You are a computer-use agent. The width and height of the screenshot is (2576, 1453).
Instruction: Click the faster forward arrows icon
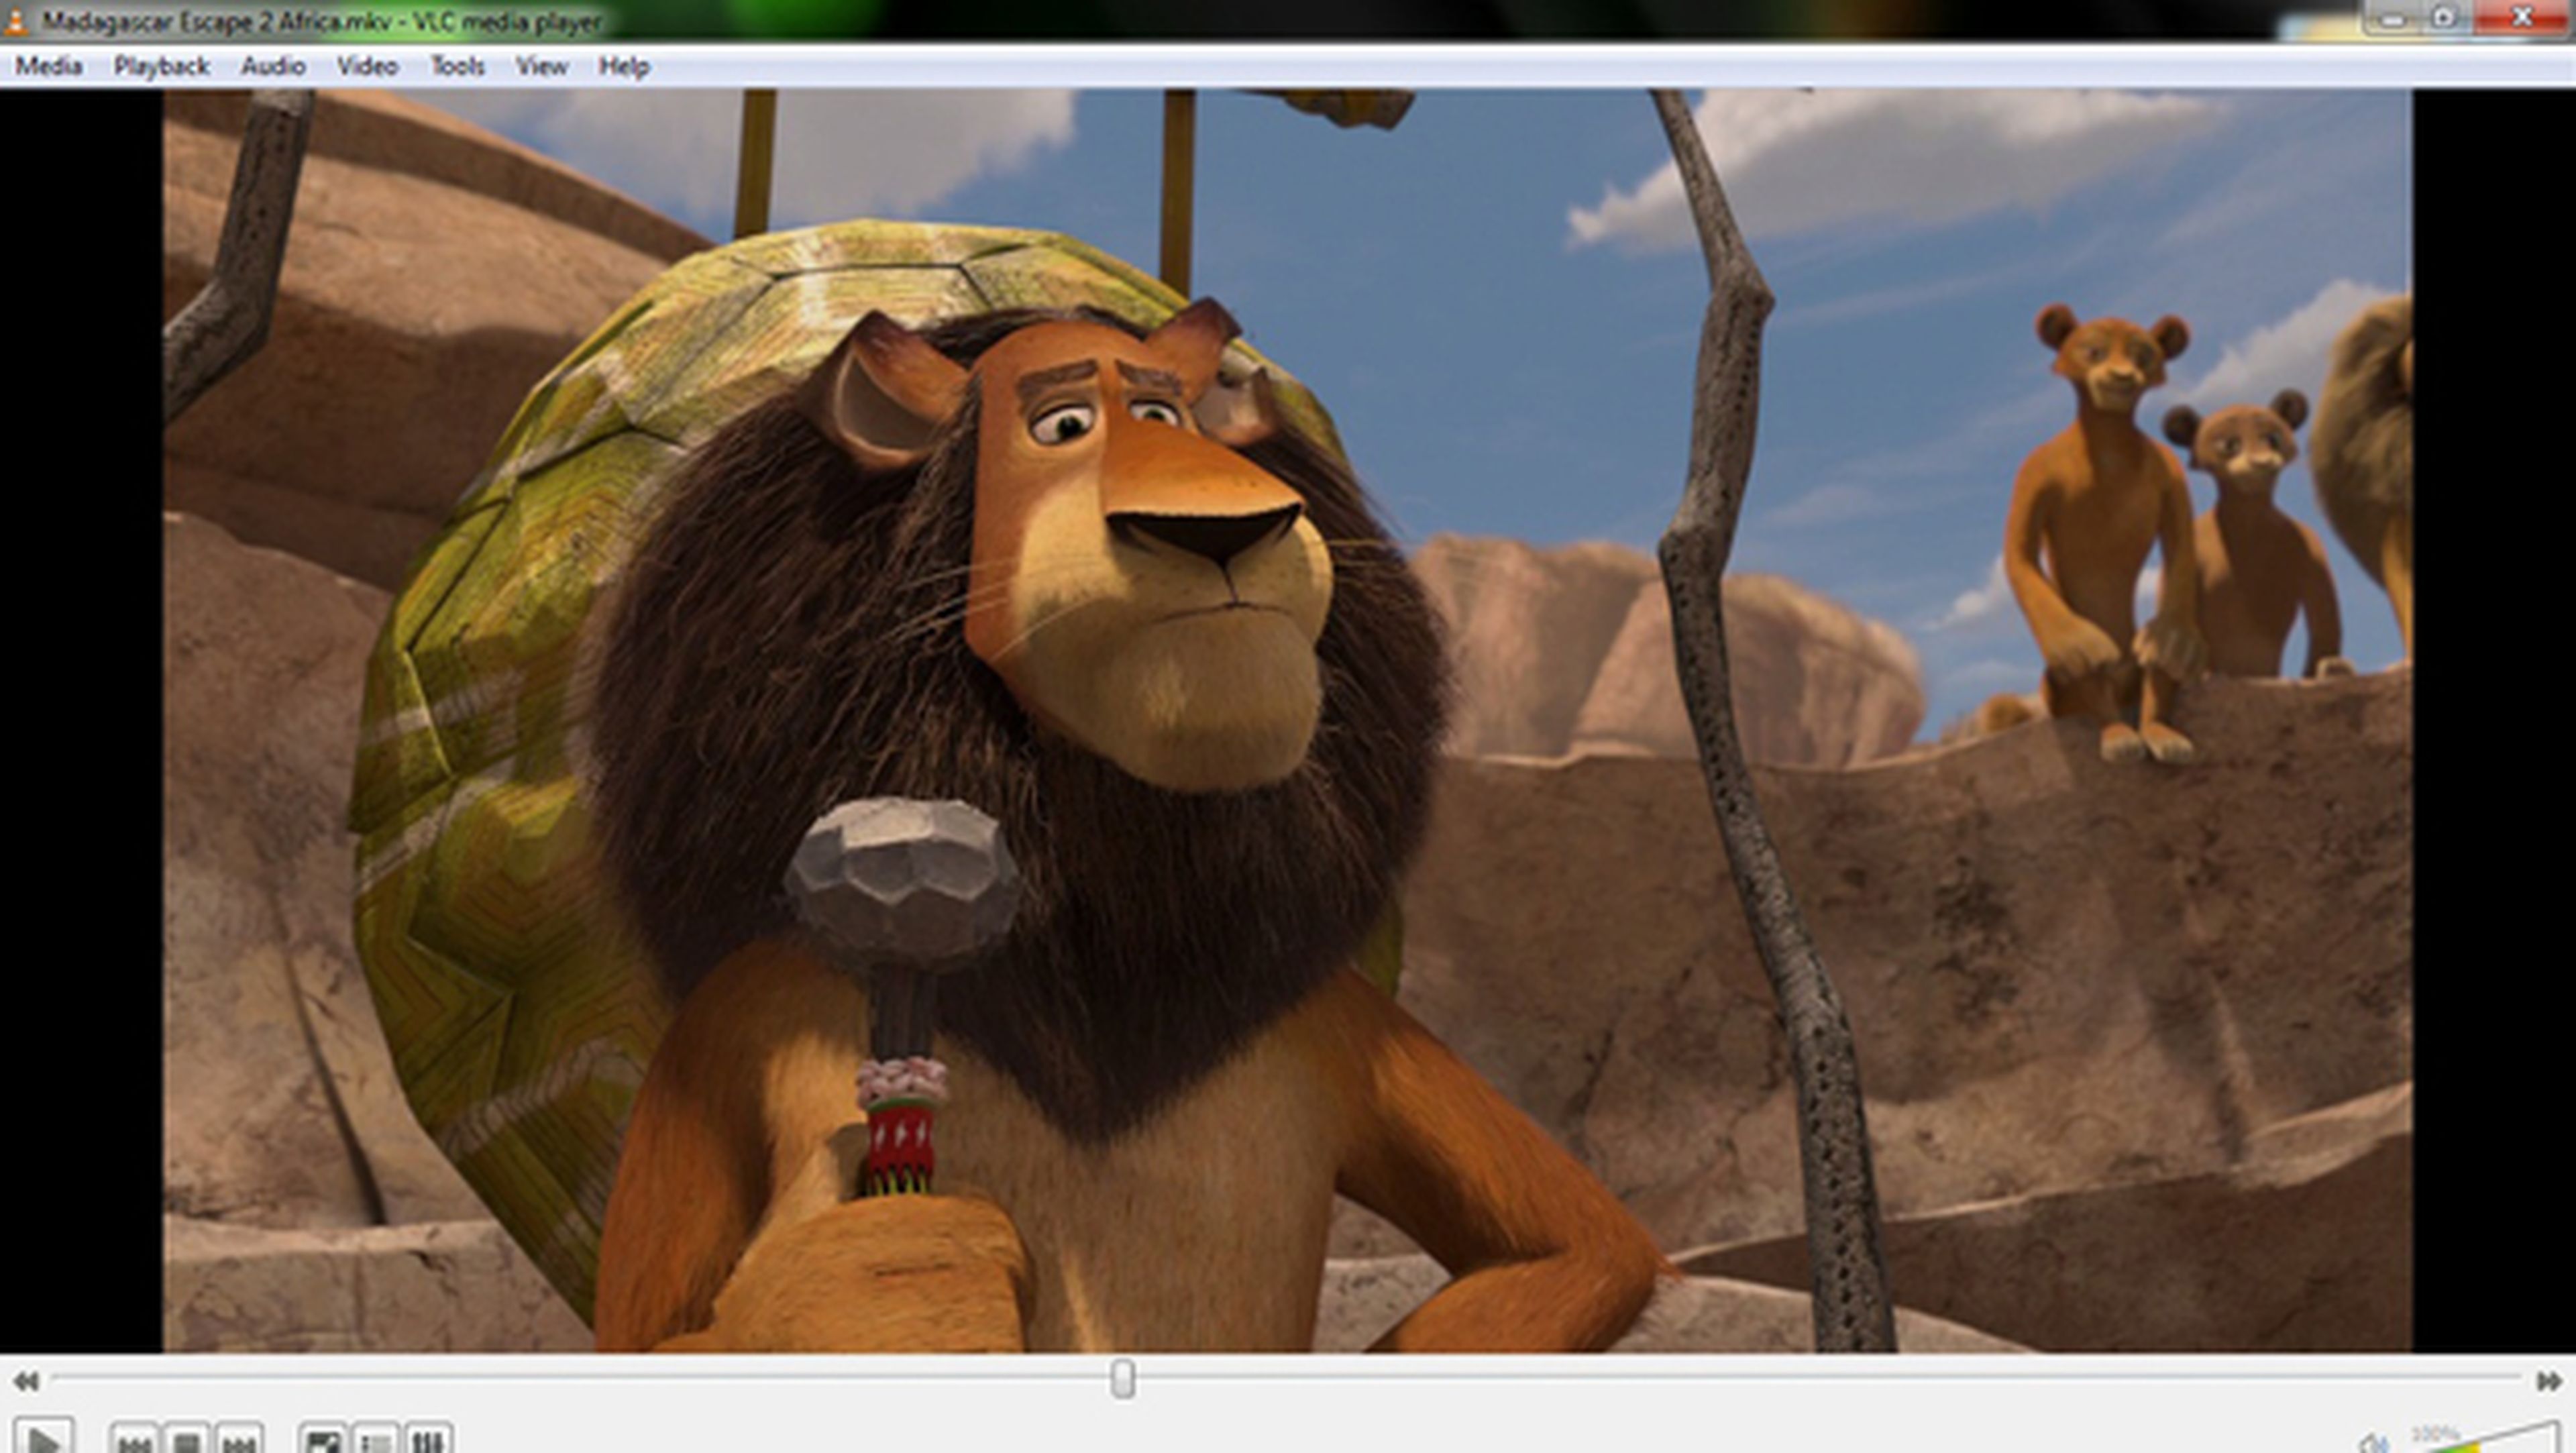point(2549,1381)
